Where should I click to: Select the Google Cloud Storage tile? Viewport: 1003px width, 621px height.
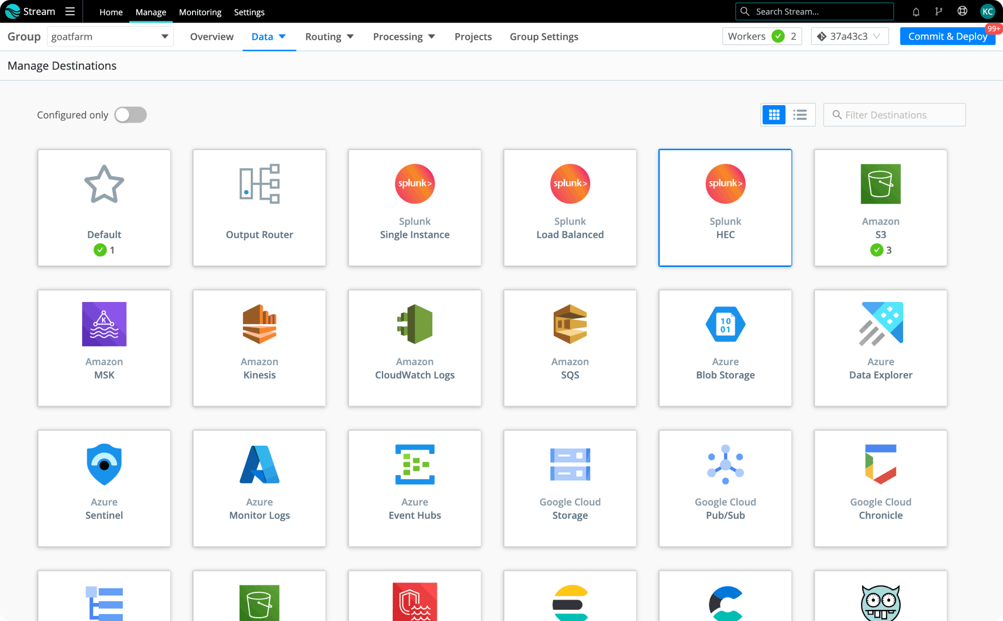click(x=570, y=488)
